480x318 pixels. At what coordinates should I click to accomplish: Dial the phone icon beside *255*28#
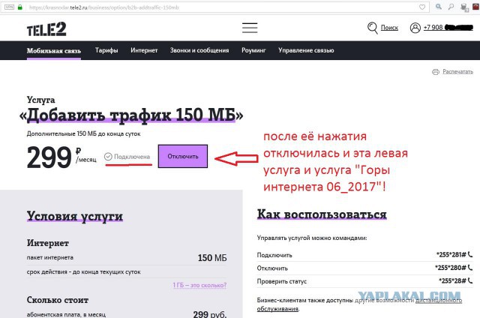coord(470,280)
